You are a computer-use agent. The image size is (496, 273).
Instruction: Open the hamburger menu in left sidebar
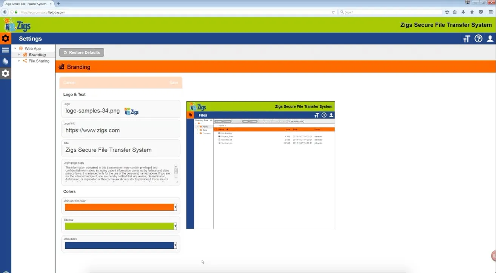[x=5, y=50]
